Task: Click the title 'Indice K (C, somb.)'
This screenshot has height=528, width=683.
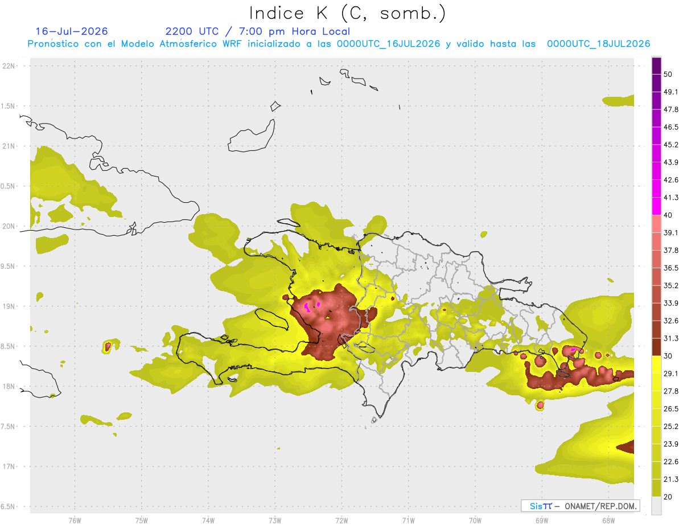Action: 348,13
